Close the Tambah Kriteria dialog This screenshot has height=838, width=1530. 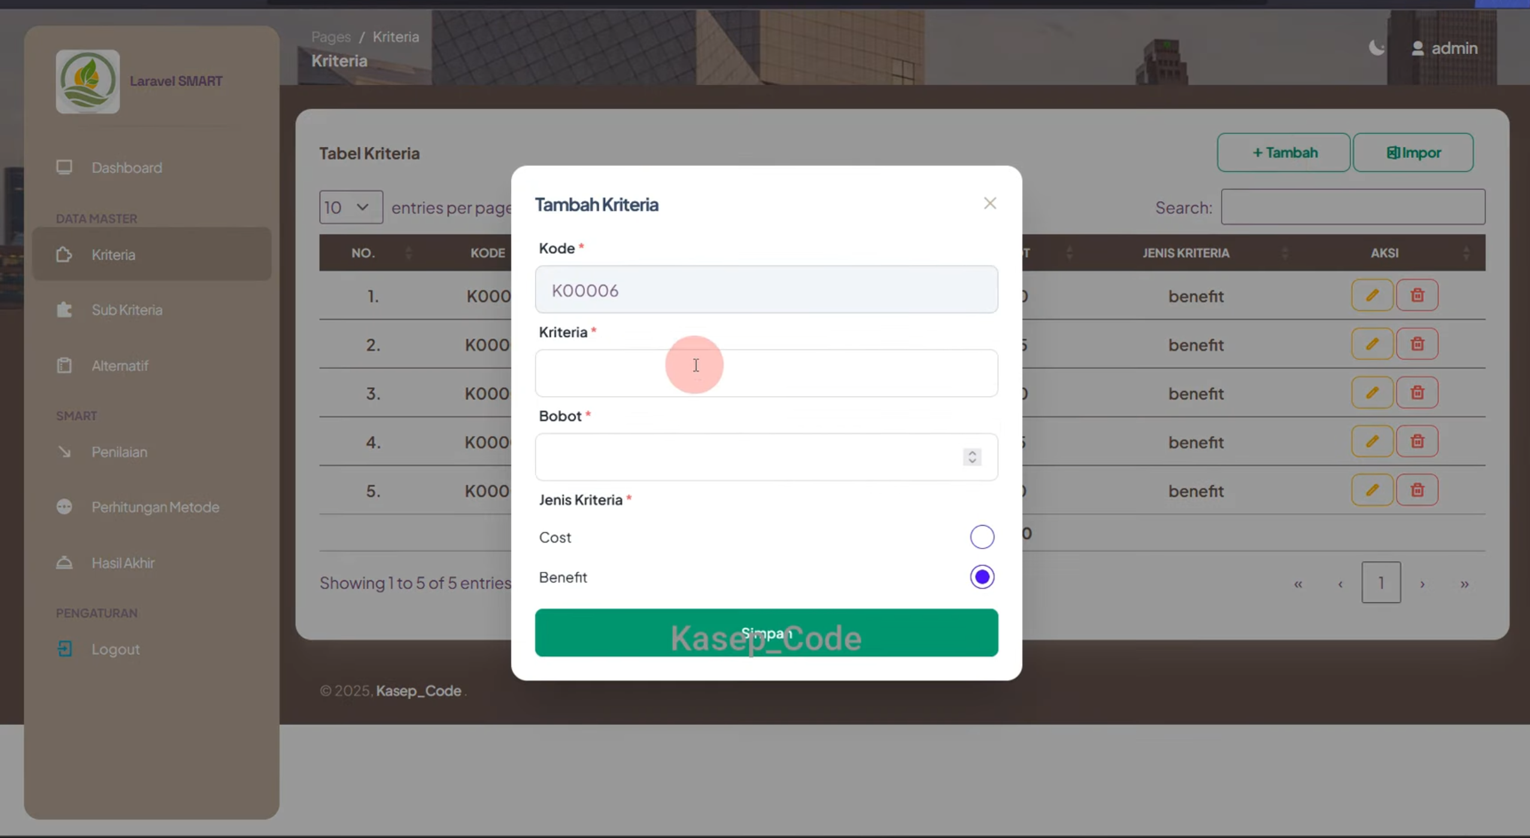tap(989, 203)
